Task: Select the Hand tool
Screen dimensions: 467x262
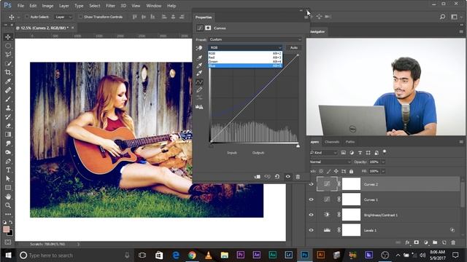Action: click(8, 196)
